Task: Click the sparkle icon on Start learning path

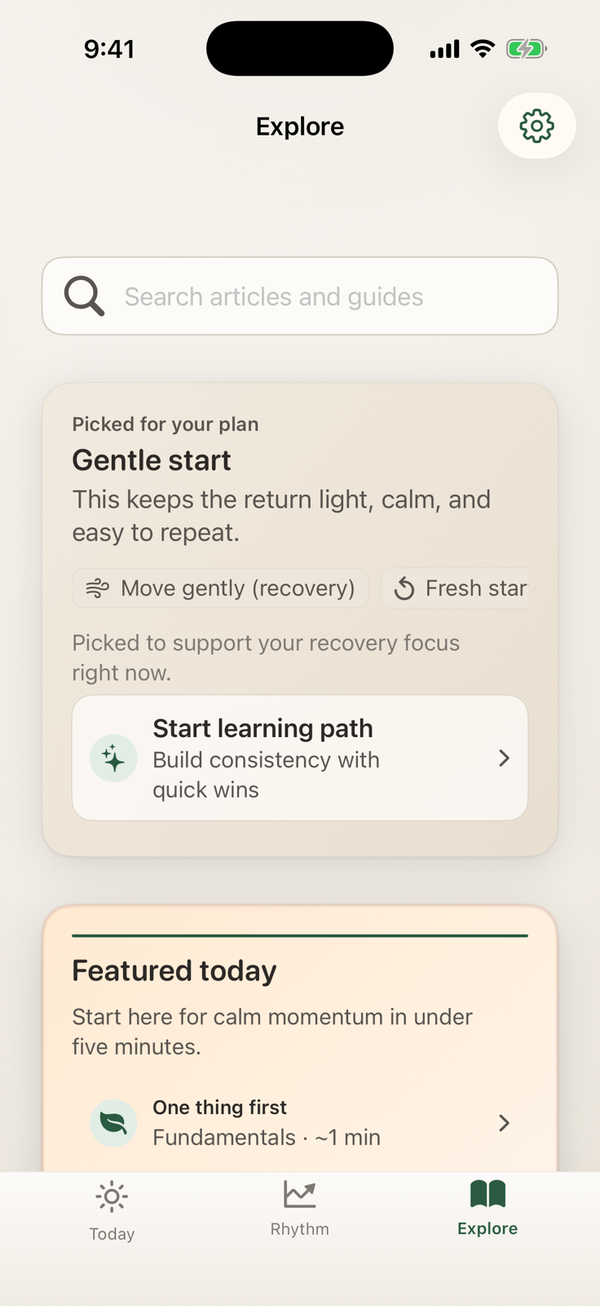Action: pos(113,758)
